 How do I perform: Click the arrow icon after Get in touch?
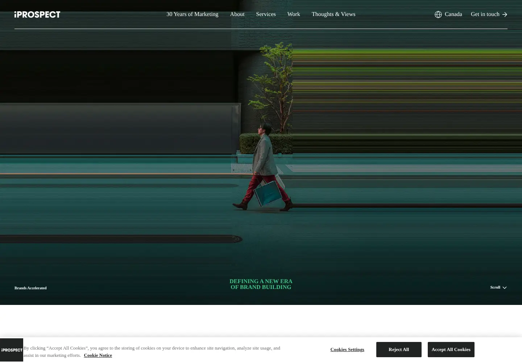point(505,15)
